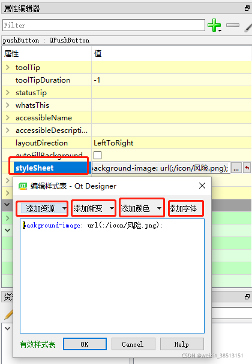Click the toolTipDuration value -1
Screen dimensions: 252x364
point(97,80)
